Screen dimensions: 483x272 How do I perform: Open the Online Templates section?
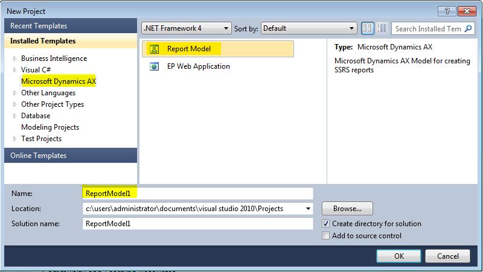[x=71, y=156]
